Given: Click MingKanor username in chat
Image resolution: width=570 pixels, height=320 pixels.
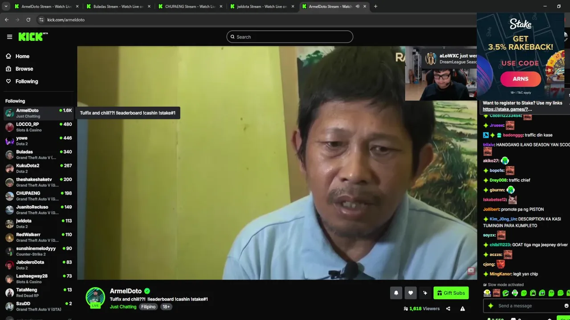Looking at the screenshot, I should click(501, 274).
